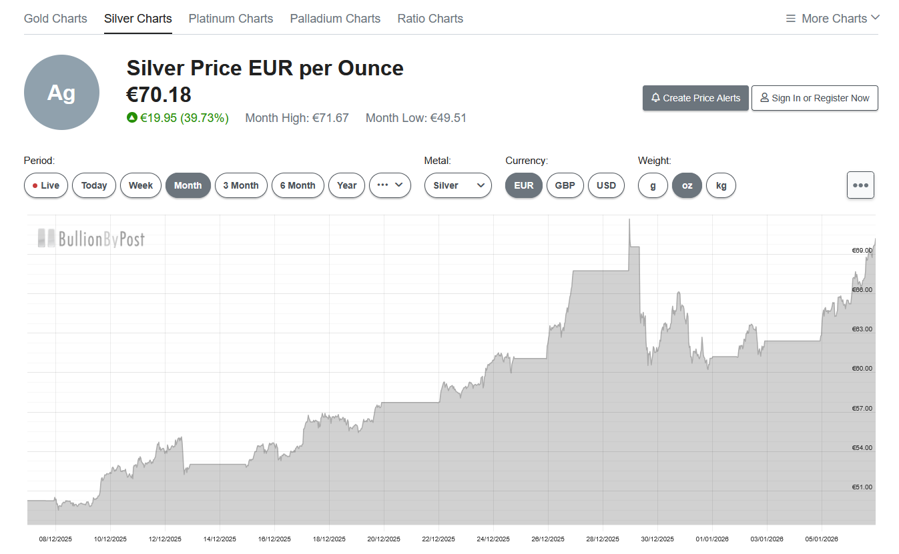This screenshot has width=899, height=554.
Task: Click Create Price Alerts button
Action: click(695, 98)
